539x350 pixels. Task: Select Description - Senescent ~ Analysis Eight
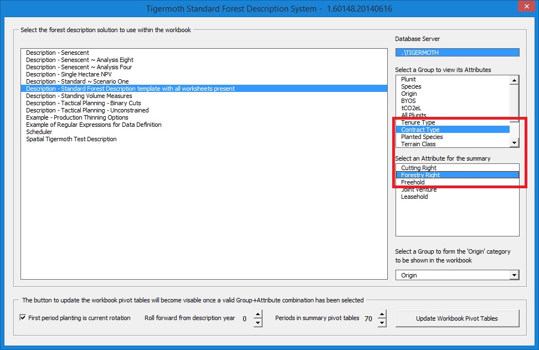204,60
